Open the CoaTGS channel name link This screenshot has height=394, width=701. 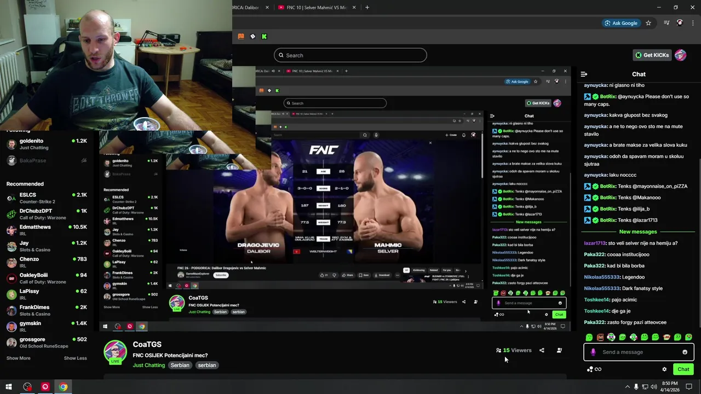[147, 344]
